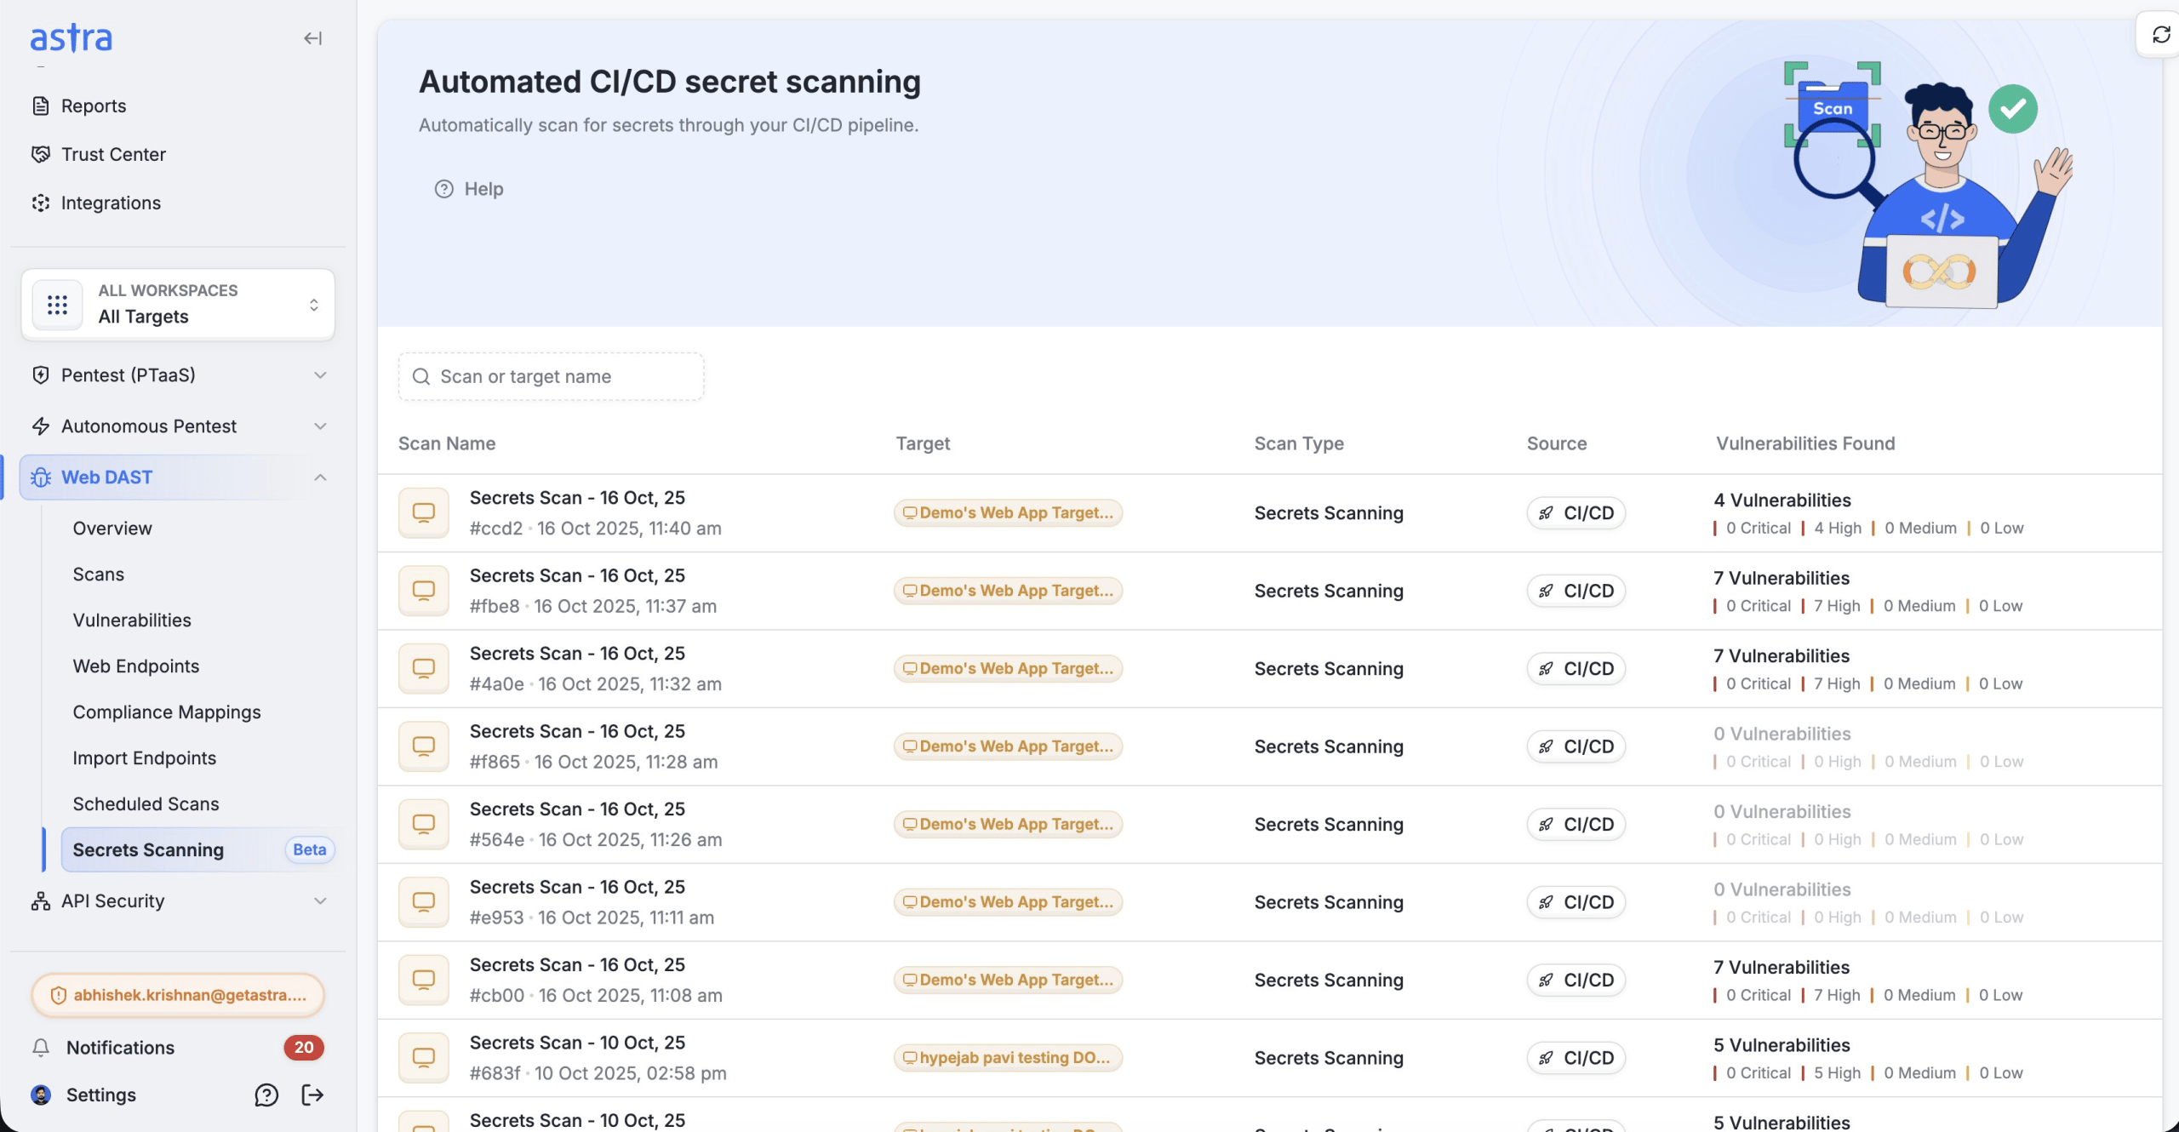Open Compliance Mappings page
The image size is (2179, 1132).
point(167,712)
